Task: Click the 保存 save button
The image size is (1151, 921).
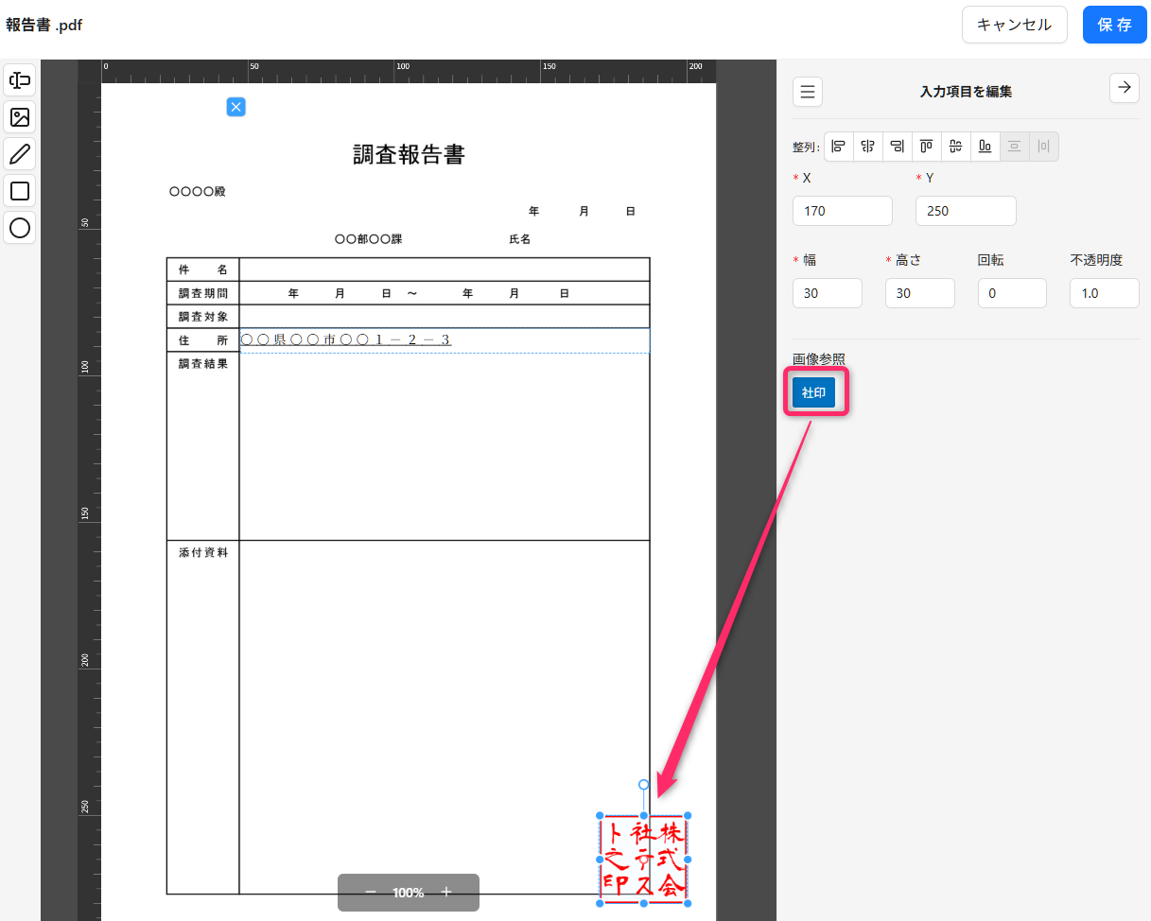Action: point(1114,25)
